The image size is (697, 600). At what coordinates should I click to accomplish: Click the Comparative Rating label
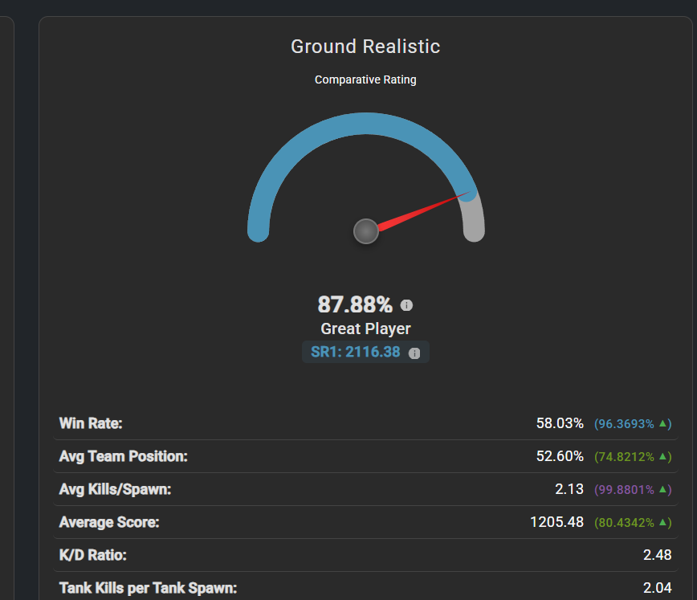[x=365, y=80]
